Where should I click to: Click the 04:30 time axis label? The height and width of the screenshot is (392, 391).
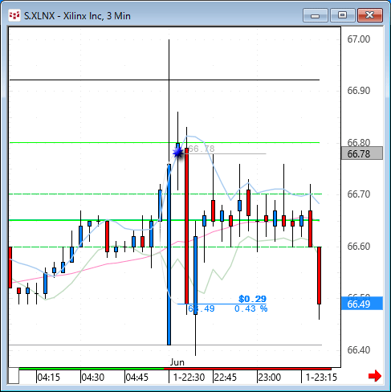pos(93,378)
